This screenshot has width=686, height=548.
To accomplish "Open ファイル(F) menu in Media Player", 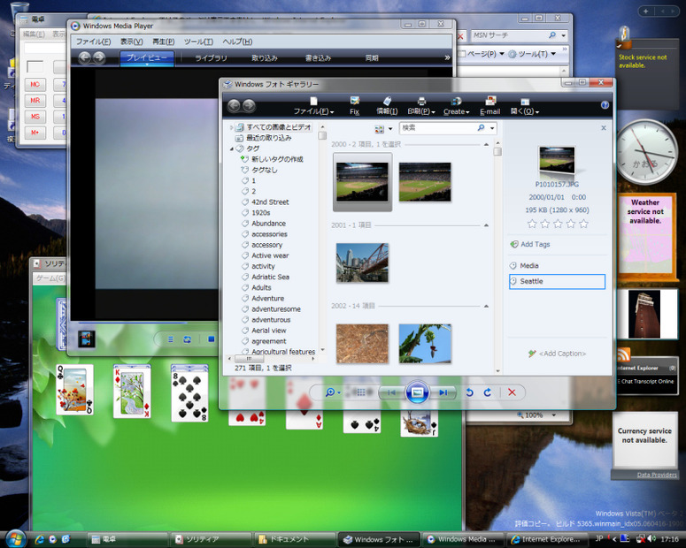I will (x=93, y=42).
